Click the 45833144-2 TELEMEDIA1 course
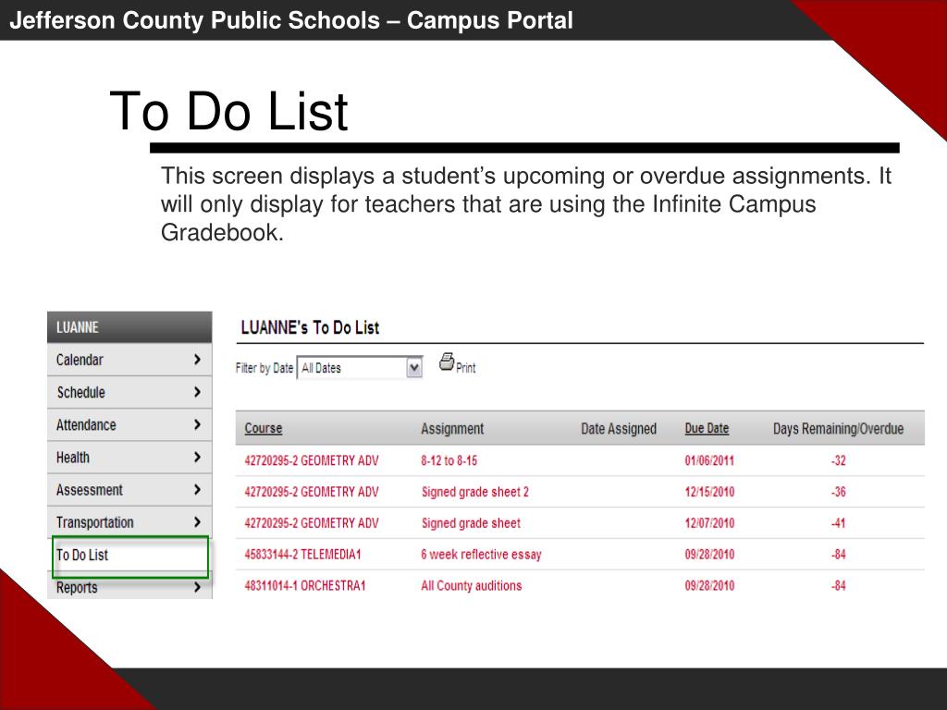Screen dimensions: 947x710 pyautogui.click(x=302, y=555)
